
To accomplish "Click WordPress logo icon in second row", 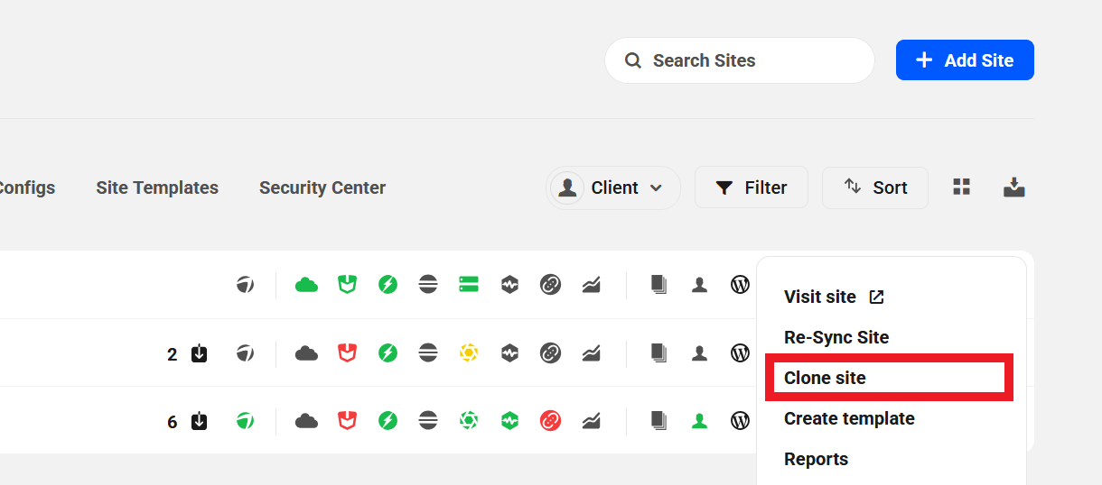I will pos(740,352).
